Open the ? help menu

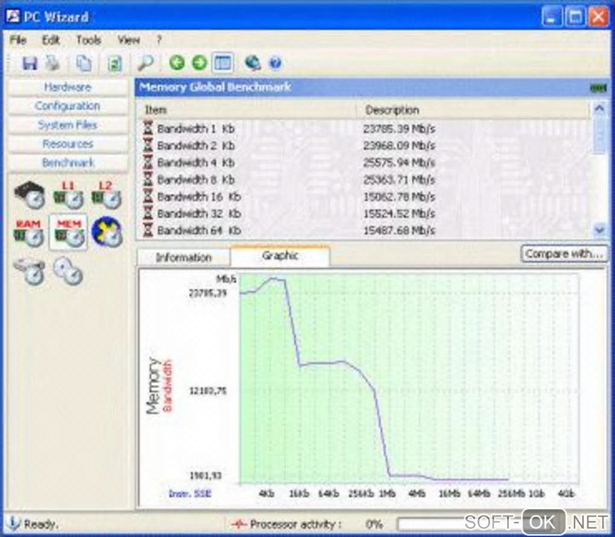(x=159, y=40)
